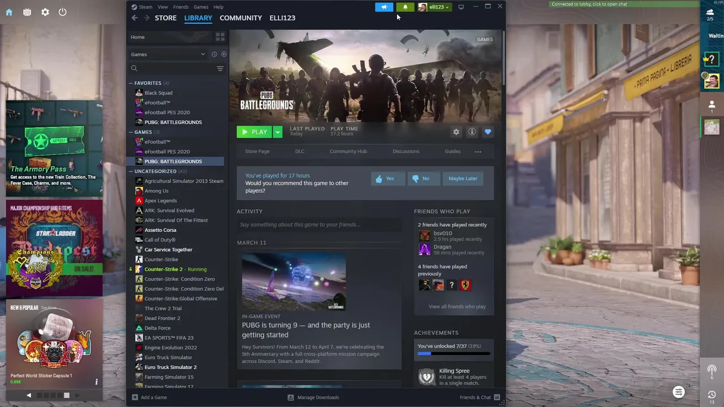Screen dimensions: 724x407
Task: Select Counter-Strike 2 - Running in library
Action: [x=175, y=269]
